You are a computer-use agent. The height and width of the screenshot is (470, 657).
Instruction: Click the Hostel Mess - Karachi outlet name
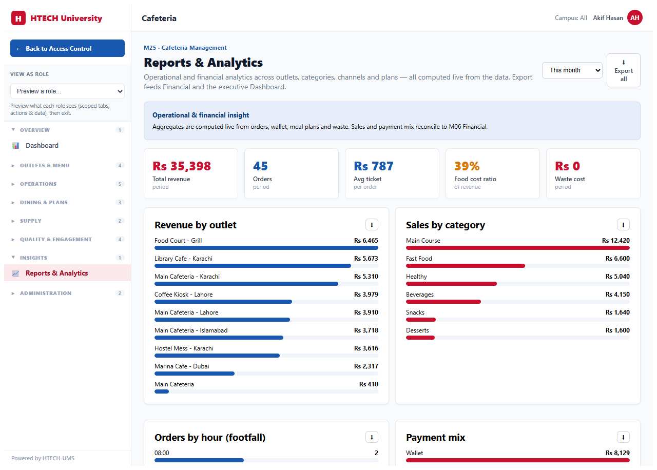click(x=184, y=348)
